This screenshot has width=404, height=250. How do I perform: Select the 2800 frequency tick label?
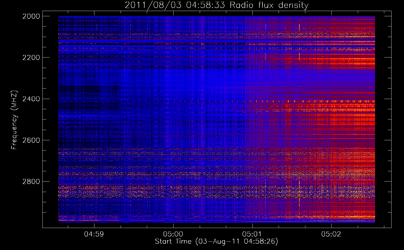point(31,181)
